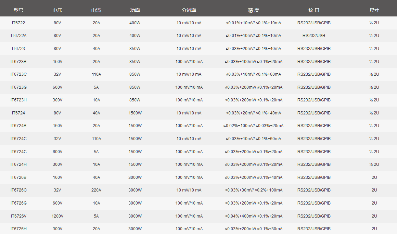Click 2U size in IT6726H row

pyautogui.click(x=374, y=229)
